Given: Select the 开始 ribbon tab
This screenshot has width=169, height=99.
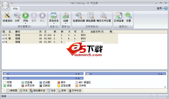Looking at the screenshot, I should click(15, 9).
